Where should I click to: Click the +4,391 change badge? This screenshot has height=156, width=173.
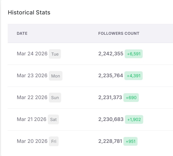[x=134, y=76]
